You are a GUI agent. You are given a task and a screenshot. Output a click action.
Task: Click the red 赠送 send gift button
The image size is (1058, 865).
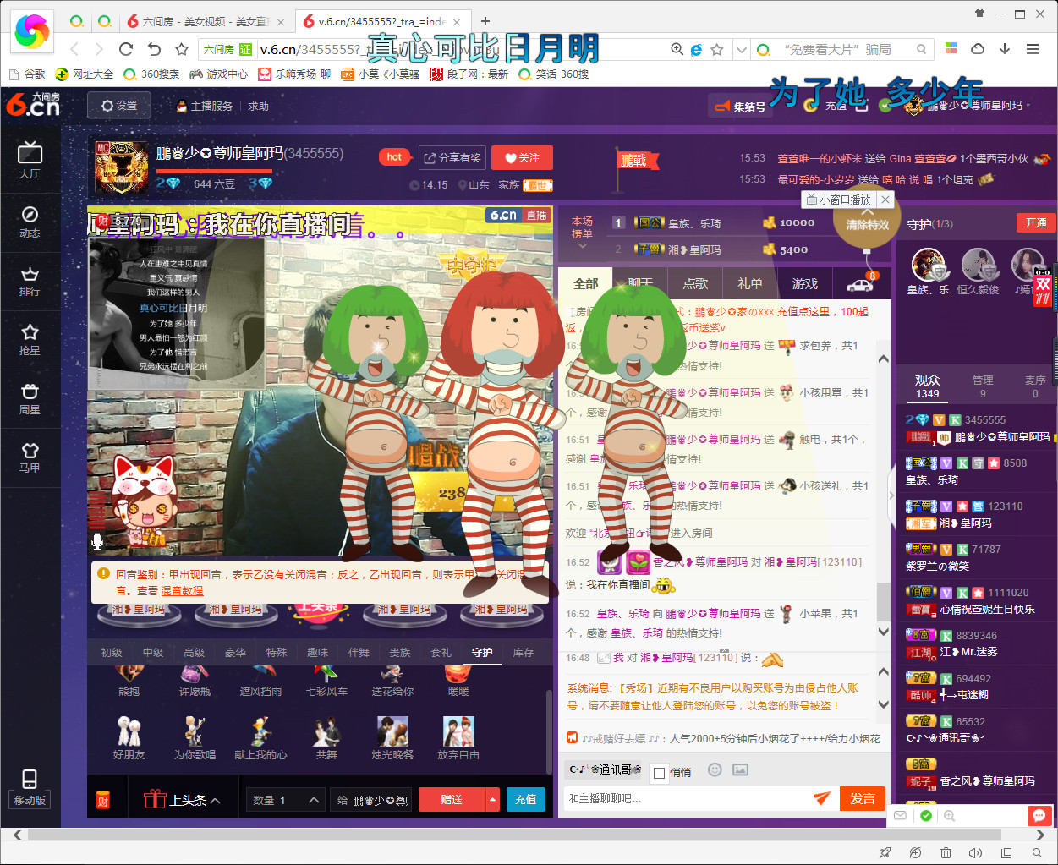coord(452,800)
